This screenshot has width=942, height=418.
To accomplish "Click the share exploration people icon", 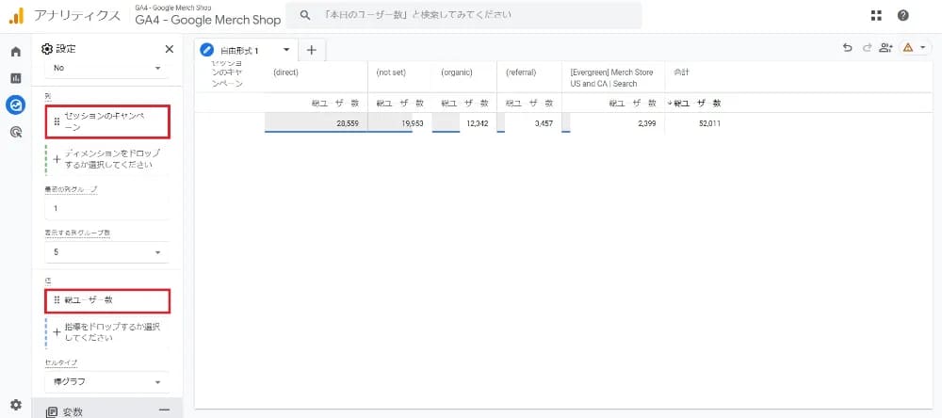I will tap(885, 48).
